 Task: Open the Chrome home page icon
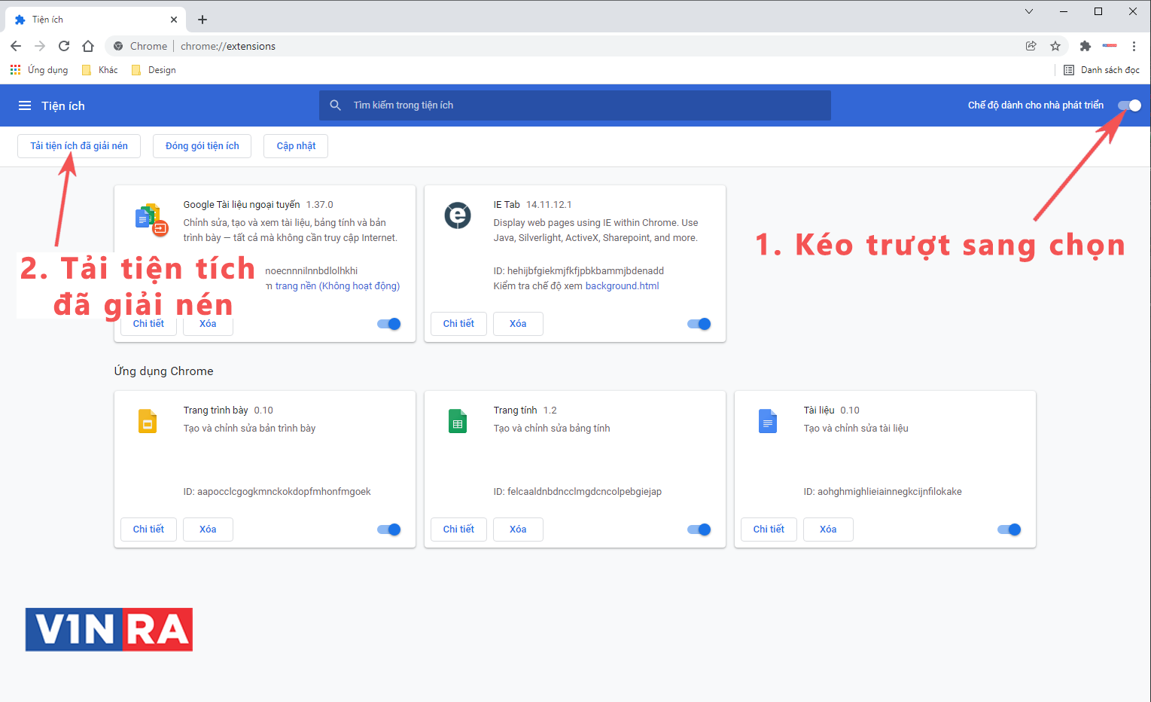(x=88, y=46)
